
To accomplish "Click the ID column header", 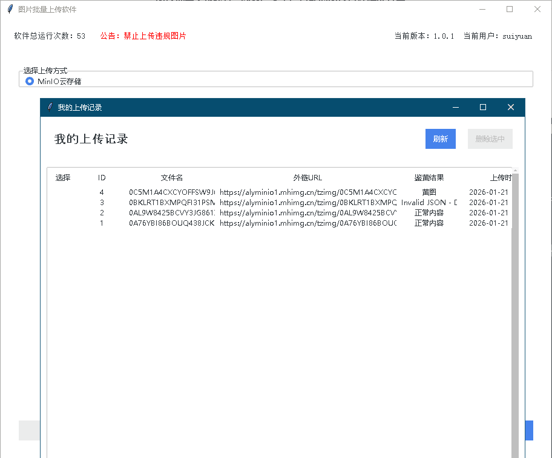I will tap(102, 178).
